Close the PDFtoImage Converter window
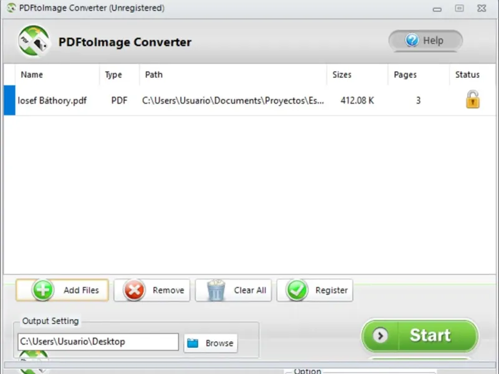Viewport: 499px width, 374px height. coord(482,8)
